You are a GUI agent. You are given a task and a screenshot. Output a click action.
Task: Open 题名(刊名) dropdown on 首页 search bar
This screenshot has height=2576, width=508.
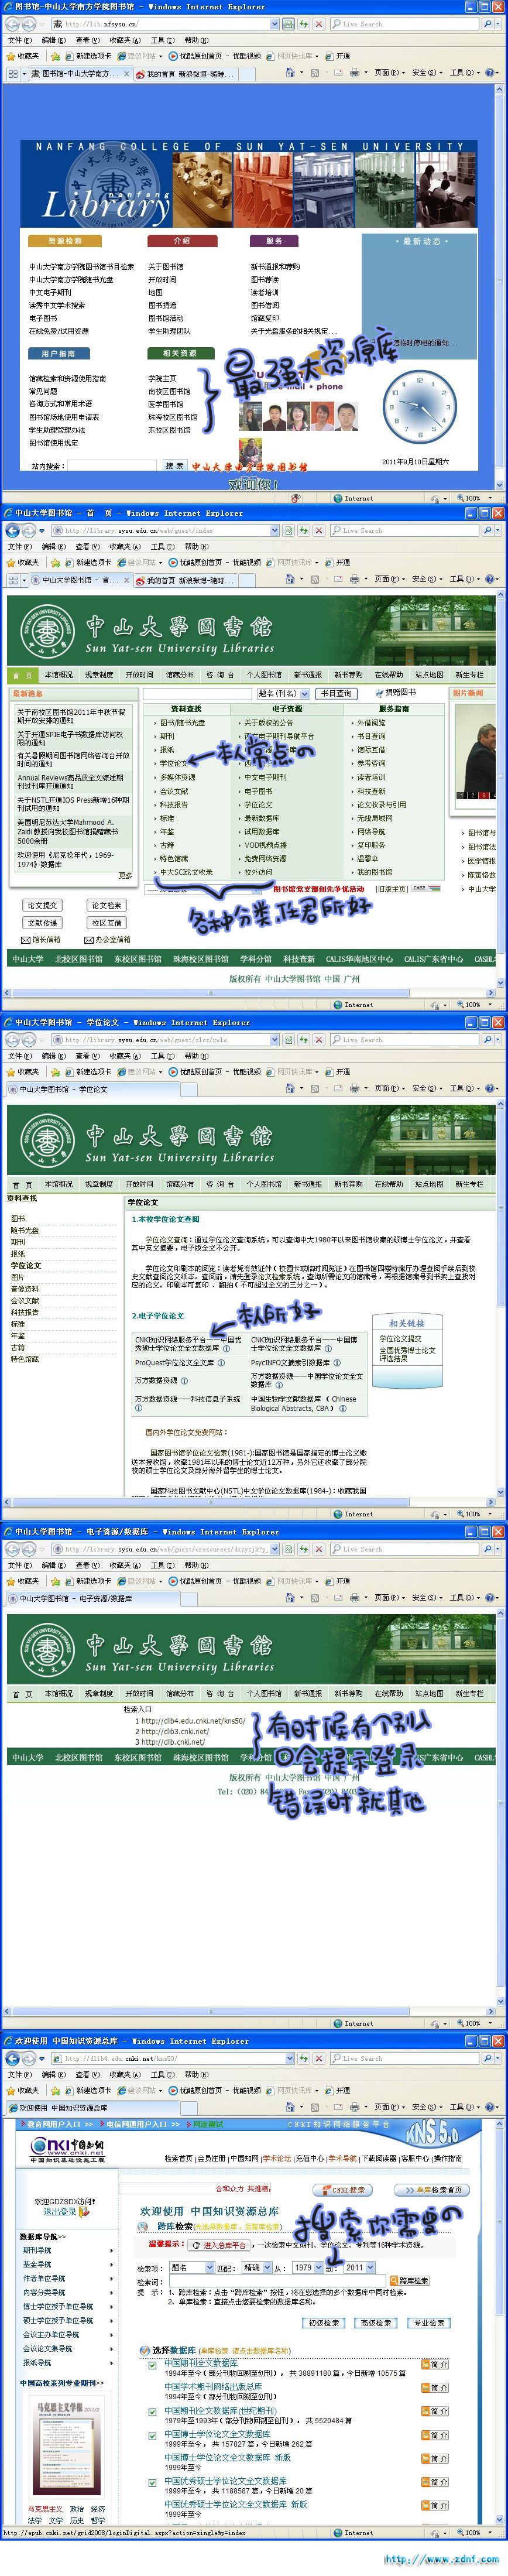283,693
